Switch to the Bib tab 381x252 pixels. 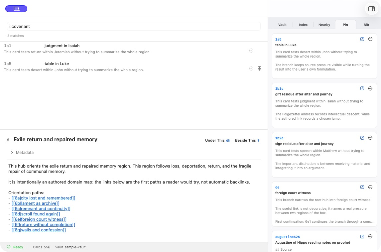pos(366,25)
